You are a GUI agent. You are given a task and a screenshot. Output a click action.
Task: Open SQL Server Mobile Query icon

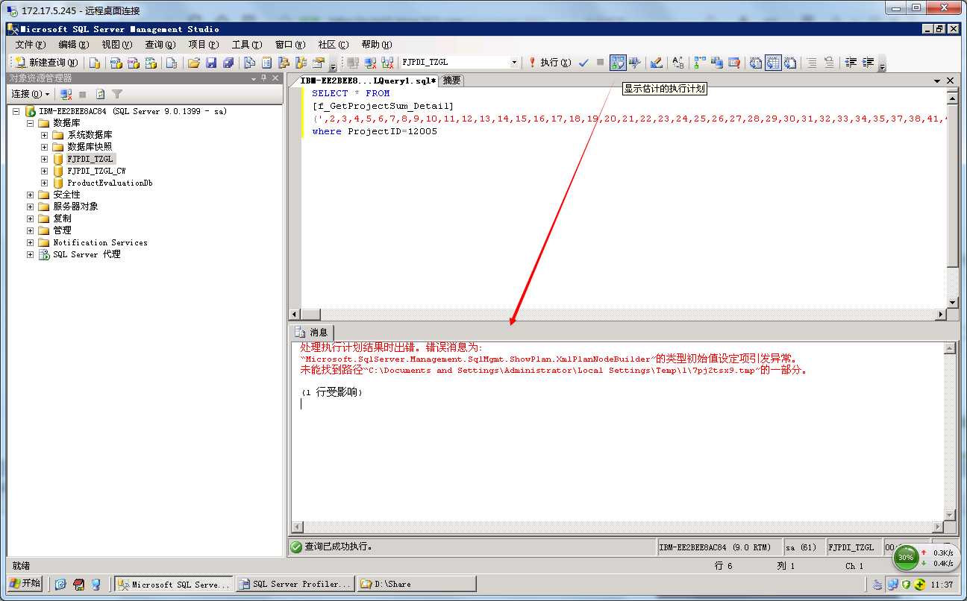172,63
